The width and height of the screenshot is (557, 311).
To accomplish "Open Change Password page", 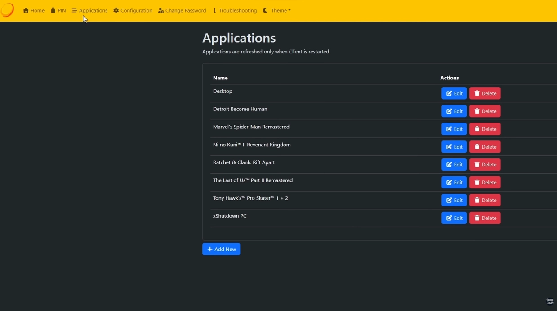I will 182,10.
